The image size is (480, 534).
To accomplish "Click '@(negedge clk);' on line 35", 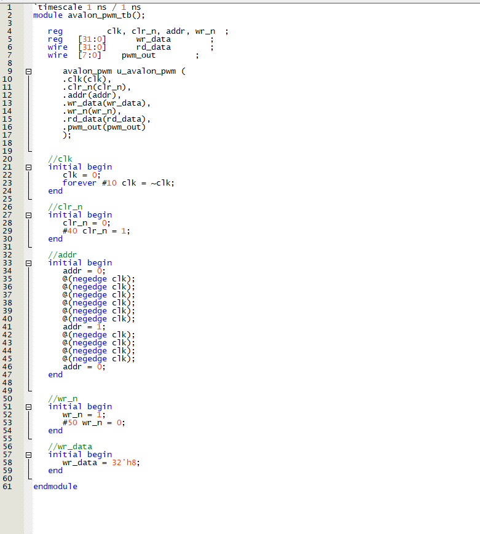I will [x=99, y=279].
